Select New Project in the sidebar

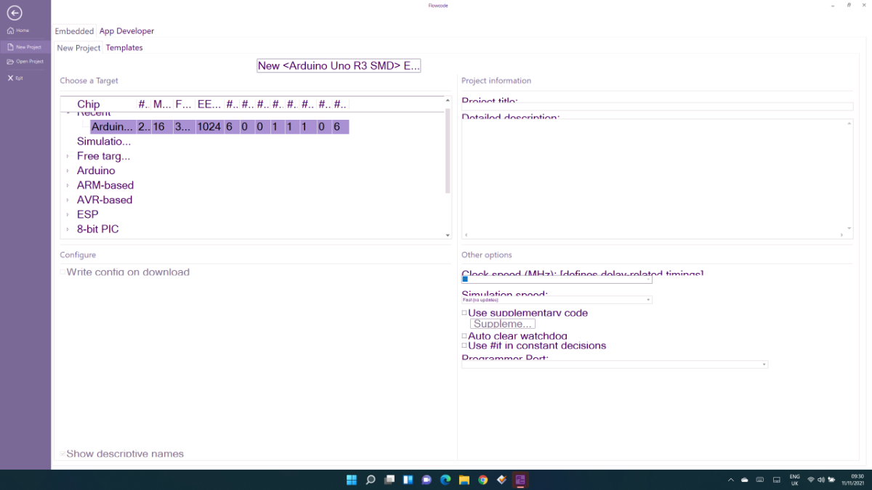click(x=25, y=46)
